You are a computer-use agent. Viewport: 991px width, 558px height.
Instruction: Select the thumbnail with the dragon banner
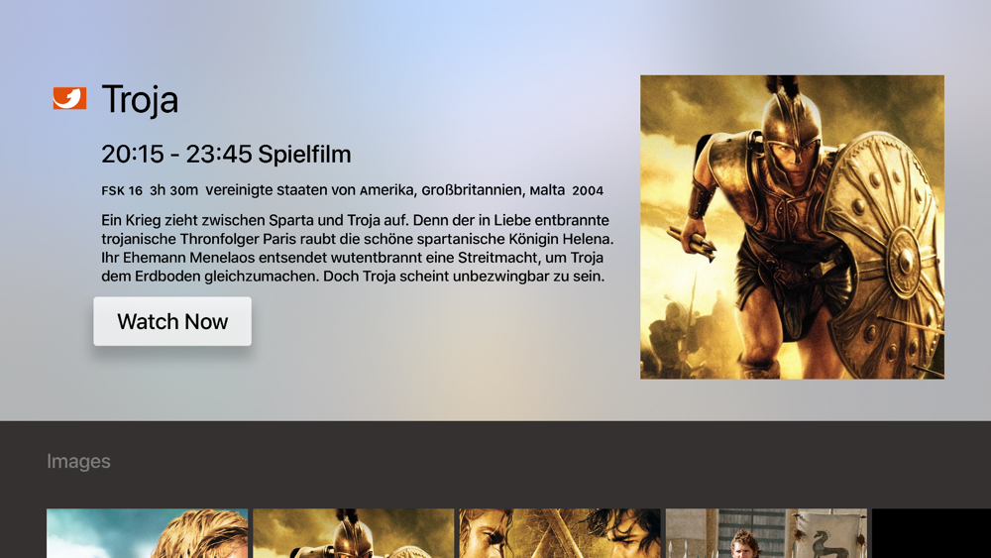coord(766,533)
